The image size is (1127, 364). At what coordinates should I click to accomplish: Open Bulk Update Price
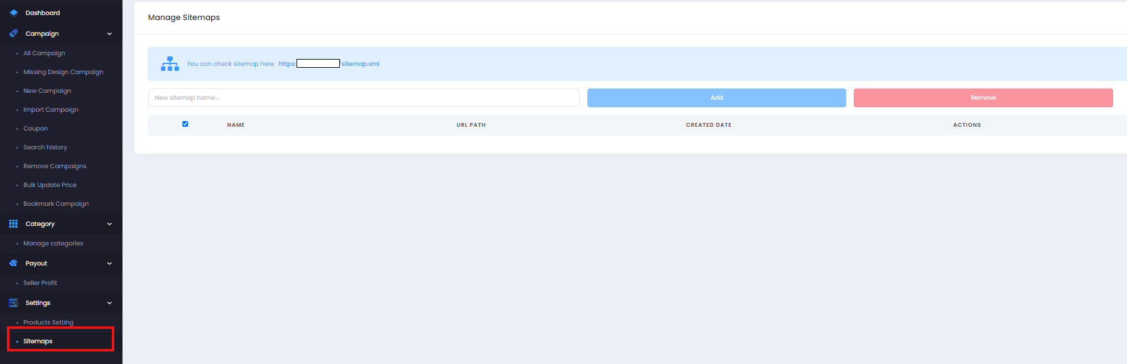pyautogui.click(x=50, y=185)
